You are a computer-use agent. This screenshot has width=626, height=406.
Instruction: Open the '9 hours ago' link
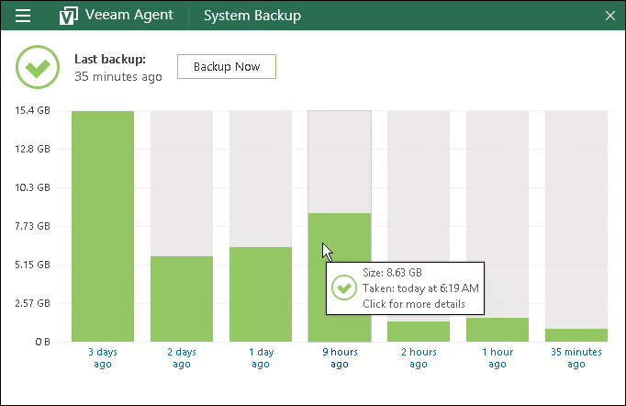(339, 357)
